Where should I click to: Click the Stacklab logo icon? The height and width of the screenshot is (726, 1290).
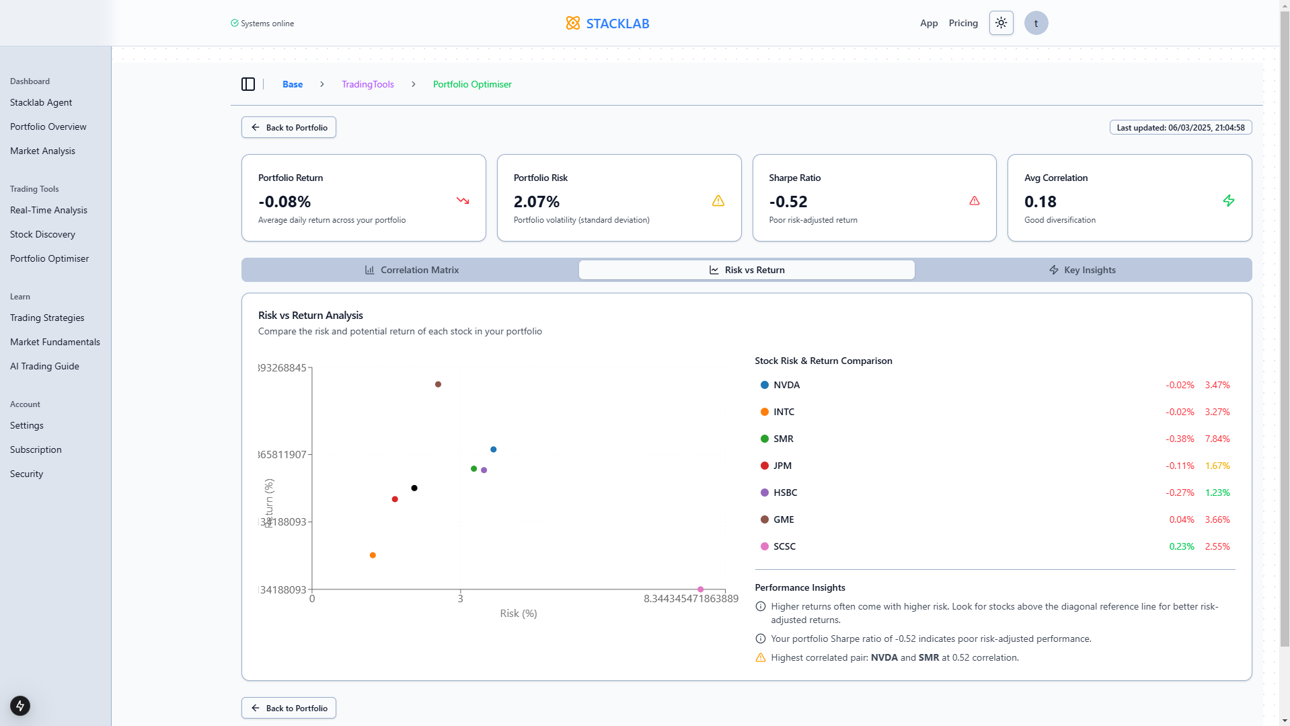pos(572,23)
